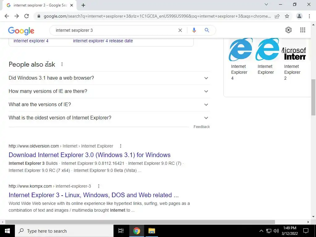
Task: Click the Feedback link
Action: (x=202, y=127)
